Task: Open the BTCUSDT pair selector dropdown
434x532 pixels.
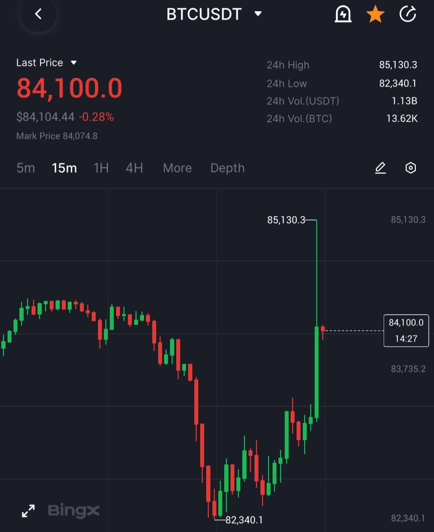Action: [x=214, y=14]
